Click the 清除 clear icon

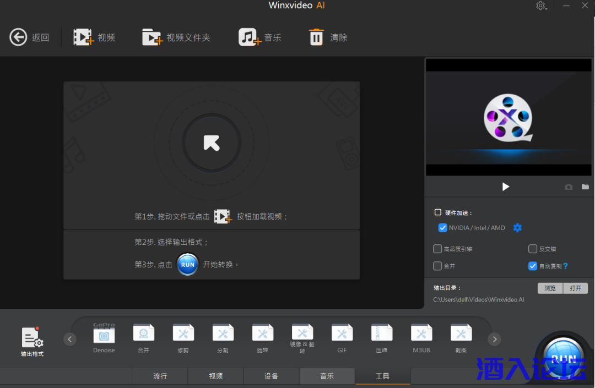click(x=328, y=37)
